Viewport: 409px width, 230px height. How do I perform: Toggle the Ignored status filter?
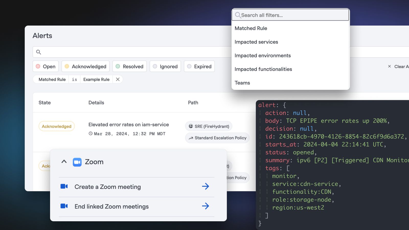[x=165, y=66]
